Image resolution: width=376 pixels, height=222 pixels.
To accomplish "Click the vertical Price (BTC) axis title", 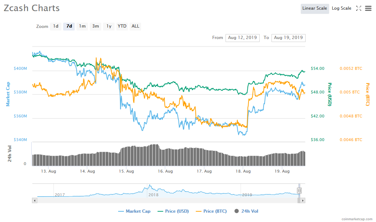I will [x=368, y=94].
